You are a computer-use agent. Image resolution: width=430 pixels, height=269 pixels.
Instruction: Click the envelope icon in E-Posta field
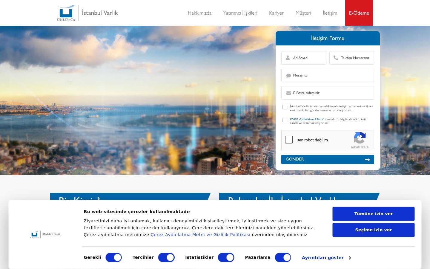(288, 93)
